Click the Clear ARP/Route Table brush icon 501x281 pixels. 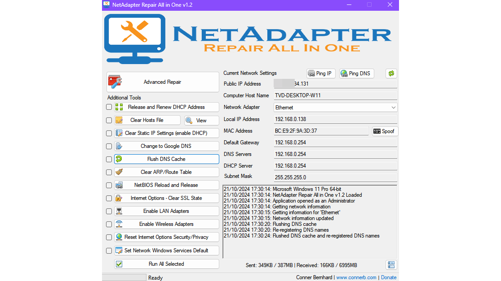point(119,172)
